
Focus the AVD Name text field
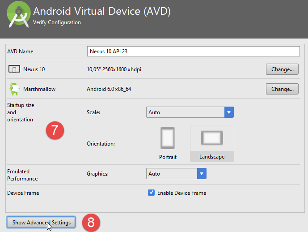(x=193, y=52)
